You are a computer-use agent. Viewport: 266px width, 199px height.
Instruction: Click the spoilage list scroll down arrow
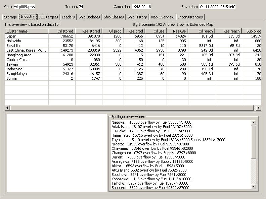[x=254, y=187]
